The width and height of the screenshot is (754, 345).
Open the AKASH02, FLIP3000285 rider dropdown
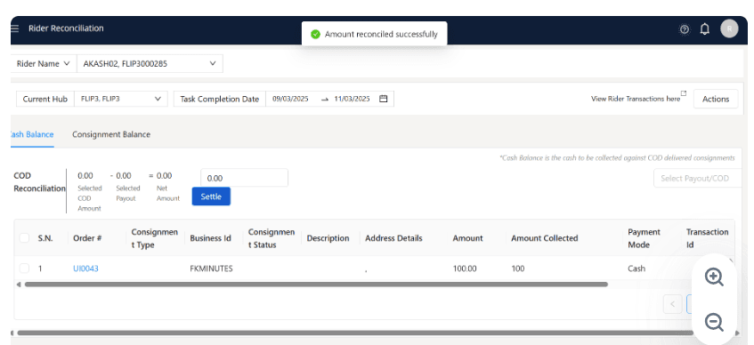(150, 63)
